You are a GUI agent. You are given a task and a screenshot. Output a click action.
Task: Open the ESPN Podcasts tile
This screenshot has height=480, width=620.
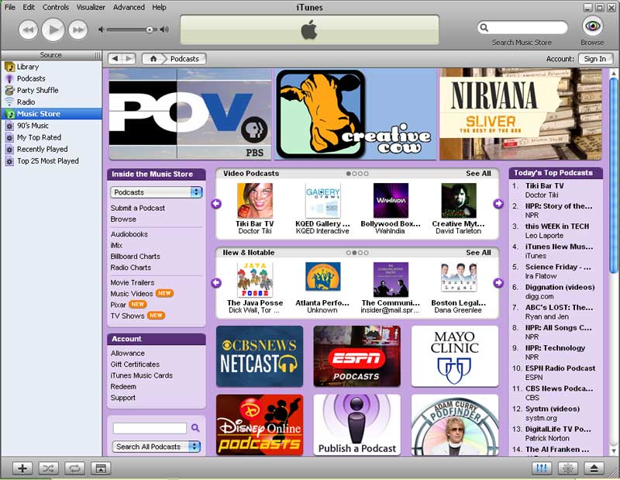(x=357, y=356)
